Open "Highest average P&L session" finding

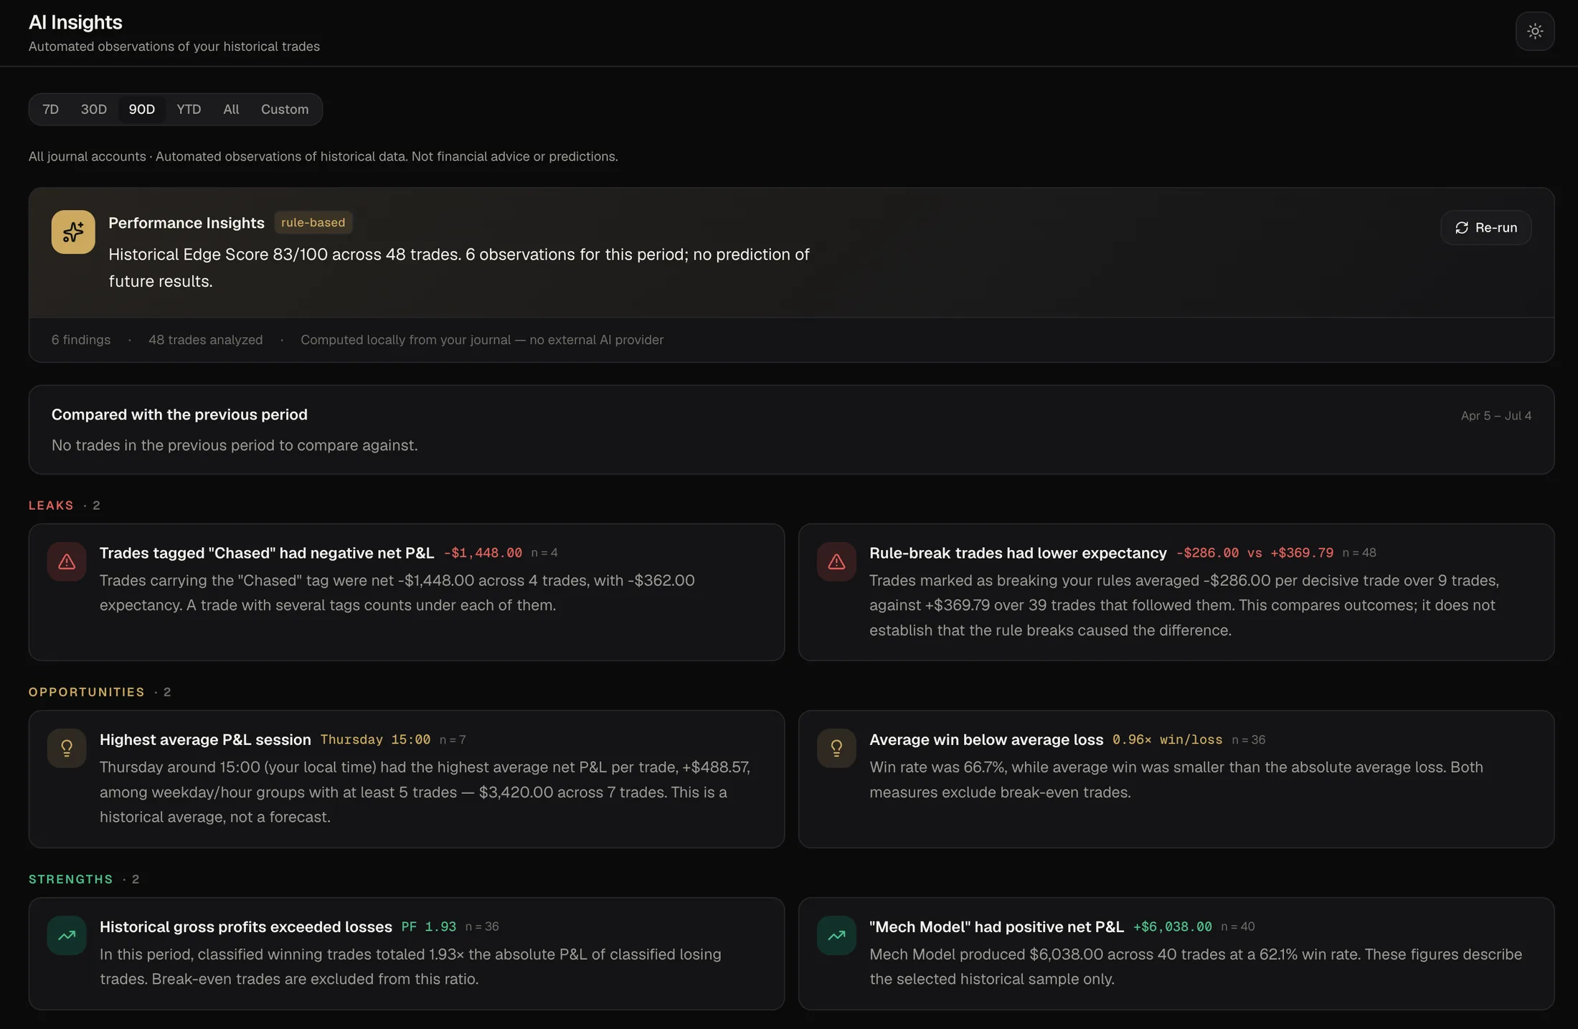click(407, 779)
